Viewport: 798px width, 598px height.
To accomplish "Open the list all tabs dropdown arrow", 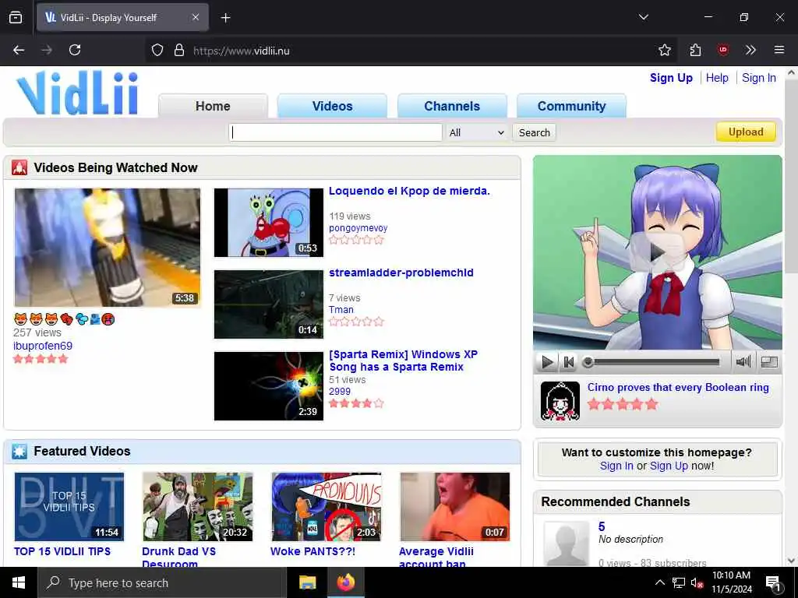I will point(643,17).
